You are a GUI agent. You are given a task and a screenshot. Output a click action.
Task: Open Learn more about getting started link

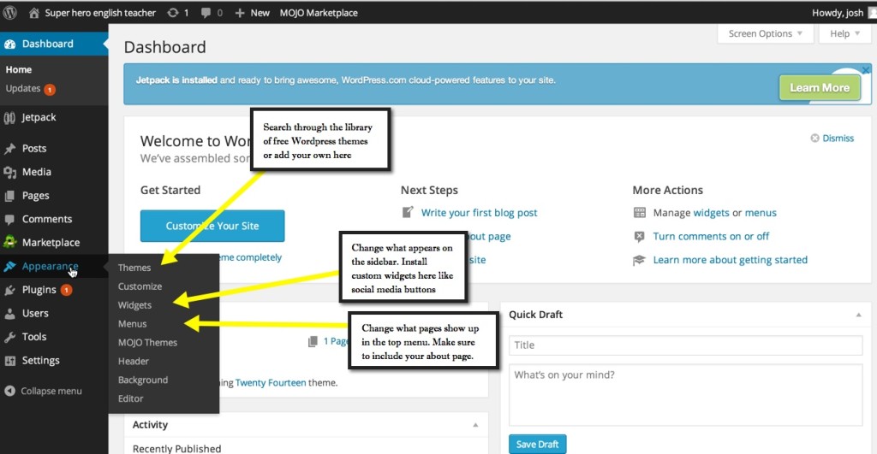pyautogui.click(x=731, y=260)
